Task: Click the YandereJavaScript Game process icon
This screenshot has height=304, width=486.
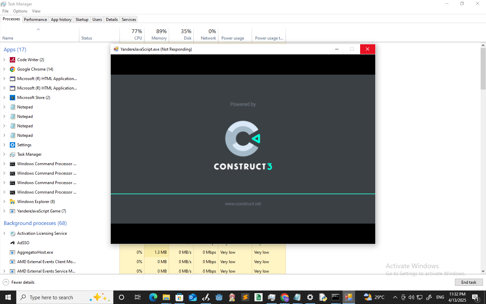Action: (12, 211)
